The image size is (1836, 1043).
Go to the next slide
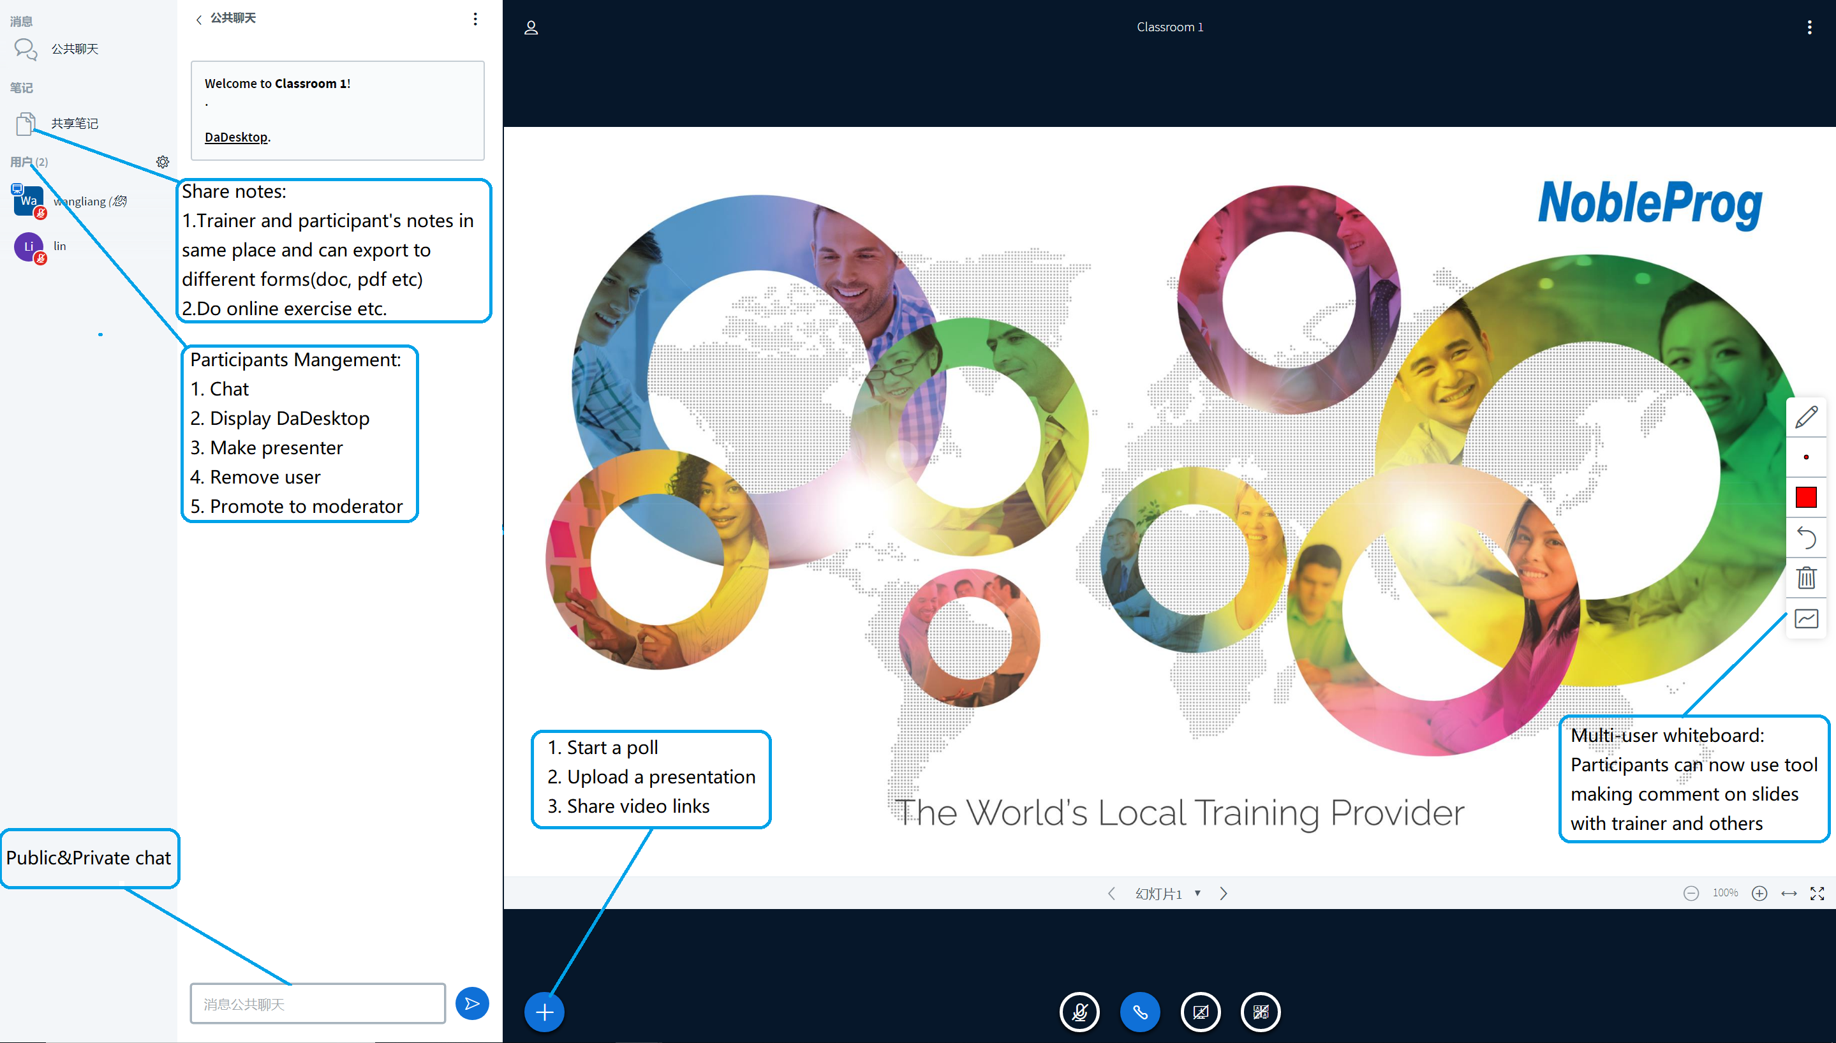click(x=1224, y=893)
